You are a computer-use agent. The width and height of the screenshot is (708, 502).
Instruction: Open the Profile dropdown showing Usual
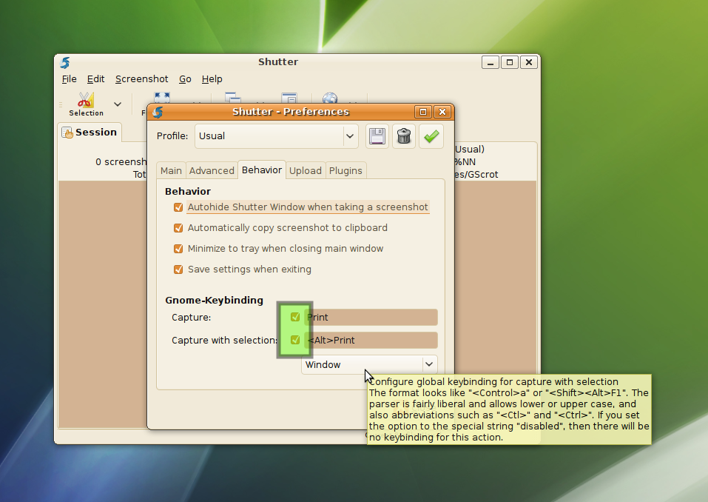pyautogui.click(x=277, y=136)
